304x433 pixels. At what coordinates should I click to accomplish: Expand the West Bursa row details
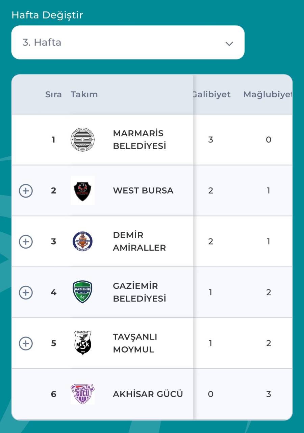pos(26,191)
